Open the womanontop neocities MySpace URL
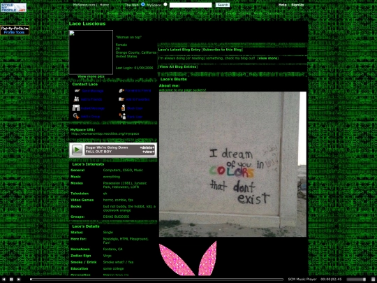This screenshot has height=283, width=377. click(x=105, y=133)
